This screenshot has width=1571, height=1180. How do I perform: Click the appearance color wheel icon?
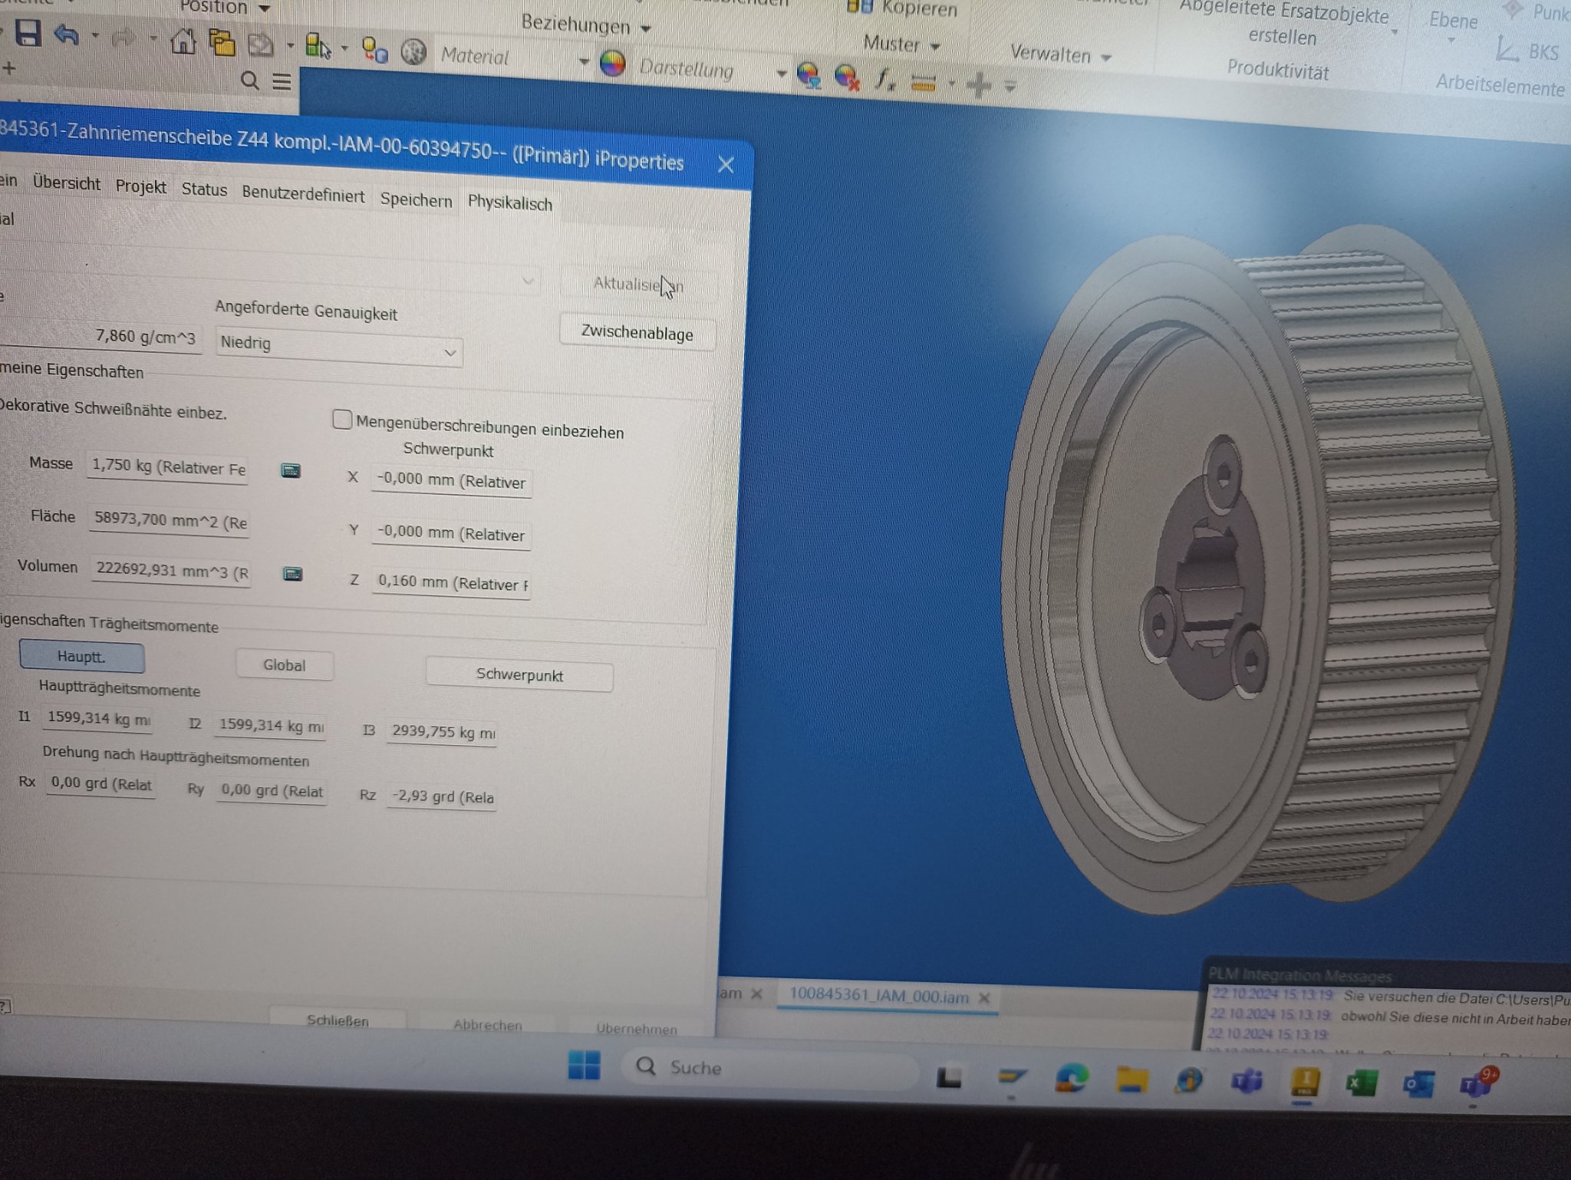coord(612,64)
